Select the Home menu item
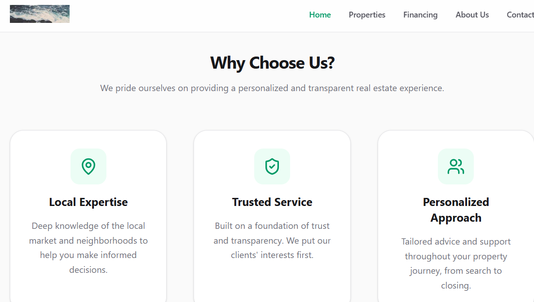The width and height of the screenshot is (534, 302). 320,15
